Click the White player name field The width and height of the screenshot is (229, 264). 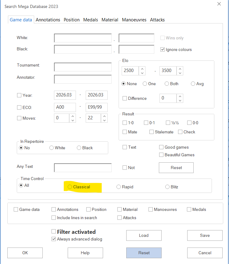83,38
